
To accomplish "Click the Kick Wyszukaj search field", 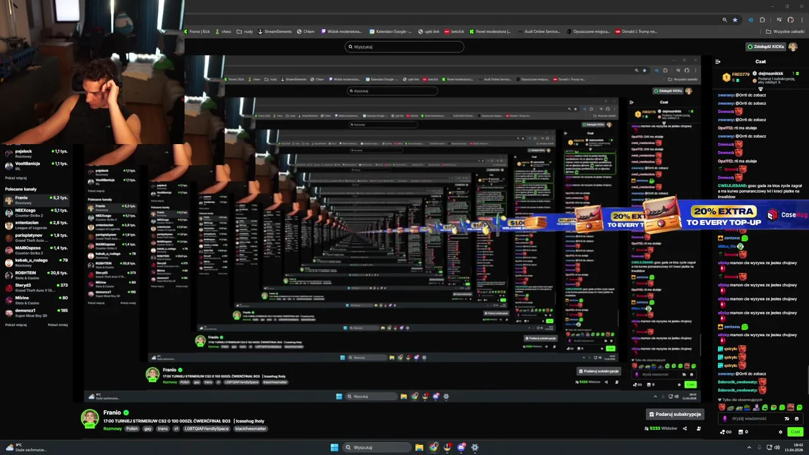I will point(404,47).
